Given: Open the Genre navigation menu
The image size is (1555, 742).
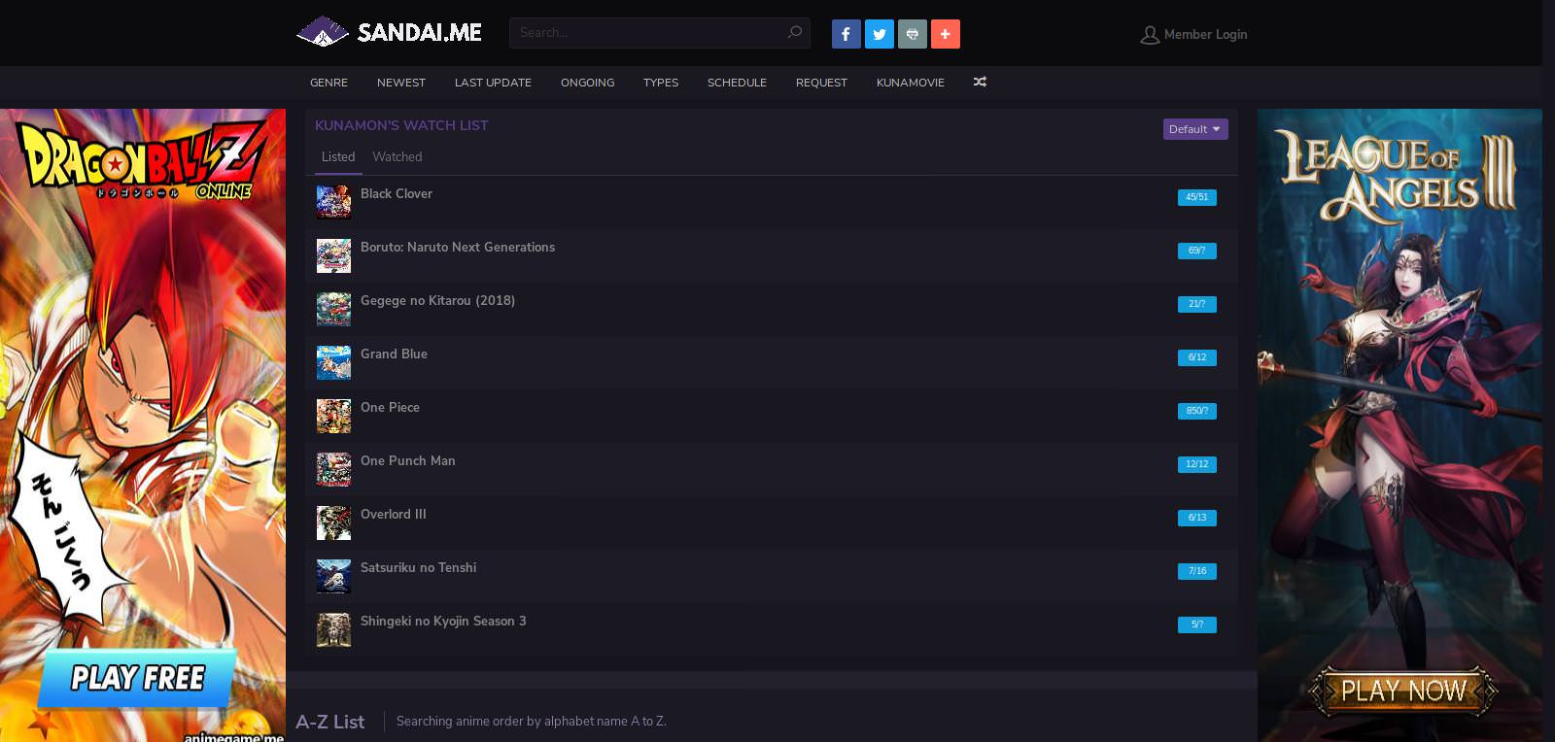Looking at the screenshot, I should click(x=328, y=83).
